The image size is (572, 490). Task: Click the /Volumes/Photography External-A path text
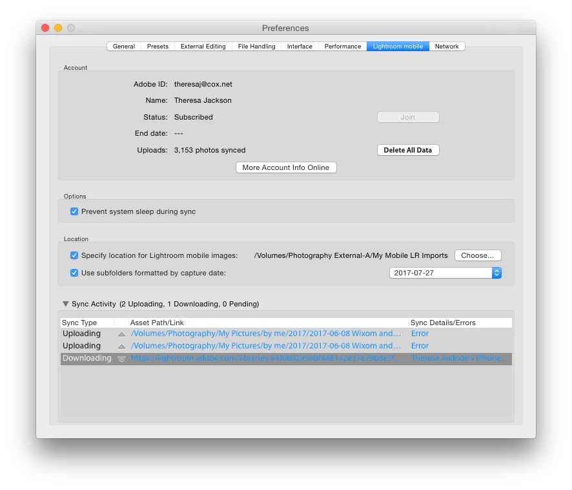[351, 255]
